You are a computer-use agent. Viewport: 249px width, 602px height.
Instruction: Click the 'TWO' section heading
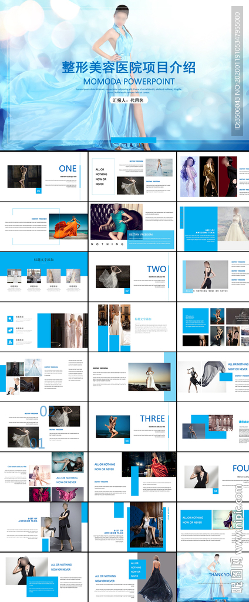click(157, 269)
